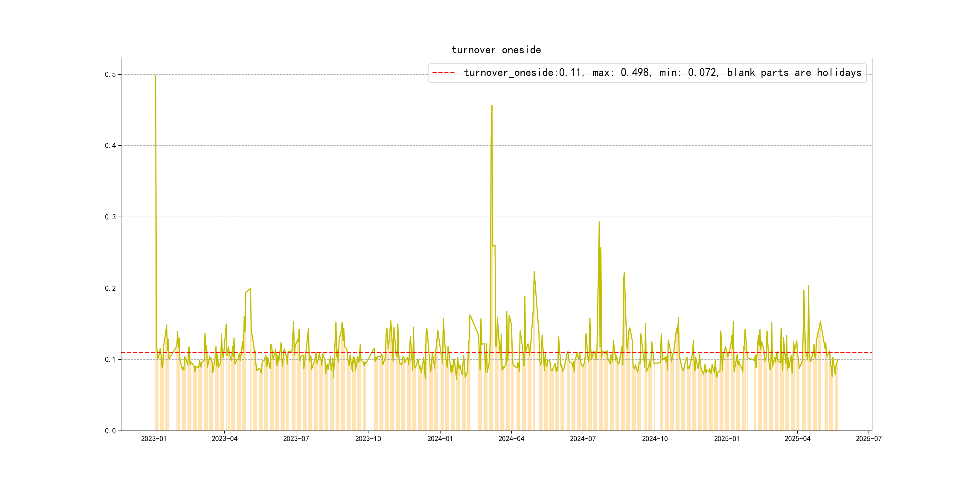Click the spike peak near 0.29 in July 2024
The image size is (969, 484).
[x=599, y=222]
